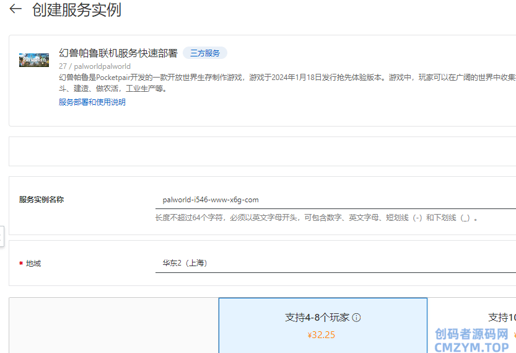Click the 27 / palworldpalworld subtitle text
516x353 pixels.
coord(95,66)
